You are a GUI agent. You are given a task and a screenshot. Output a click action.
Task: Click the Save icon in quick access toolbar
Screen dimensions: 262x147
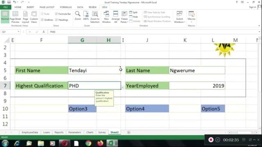pyautogui.click(x=9, y=2)
